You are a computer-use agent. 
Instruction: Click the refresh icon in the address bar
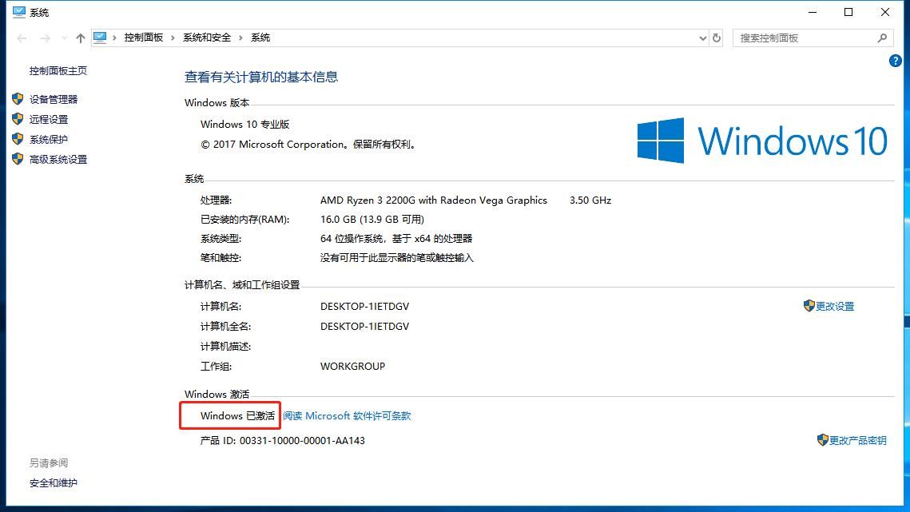717,38
